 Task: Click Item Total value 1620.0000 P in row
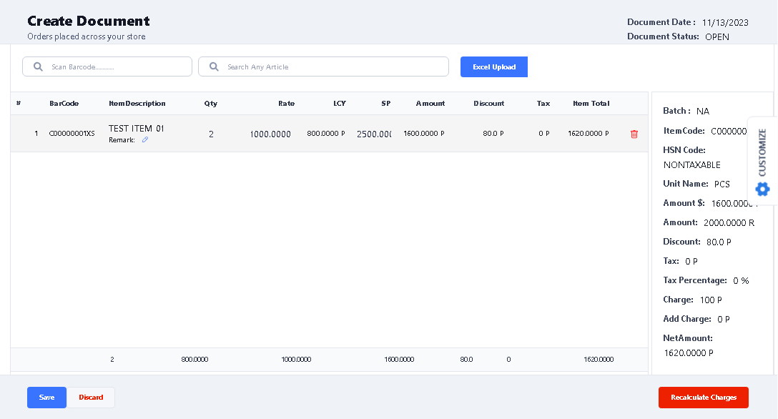click(x=588, y=134)
